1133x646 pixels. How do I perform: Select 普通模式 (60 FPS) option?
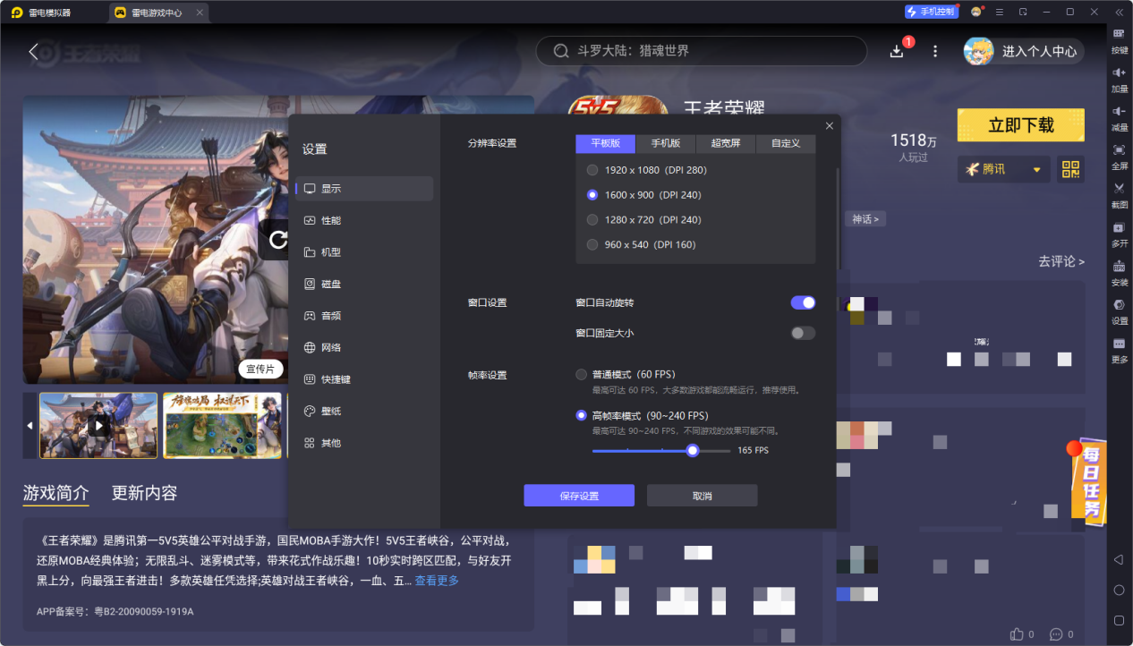point(626,374)
